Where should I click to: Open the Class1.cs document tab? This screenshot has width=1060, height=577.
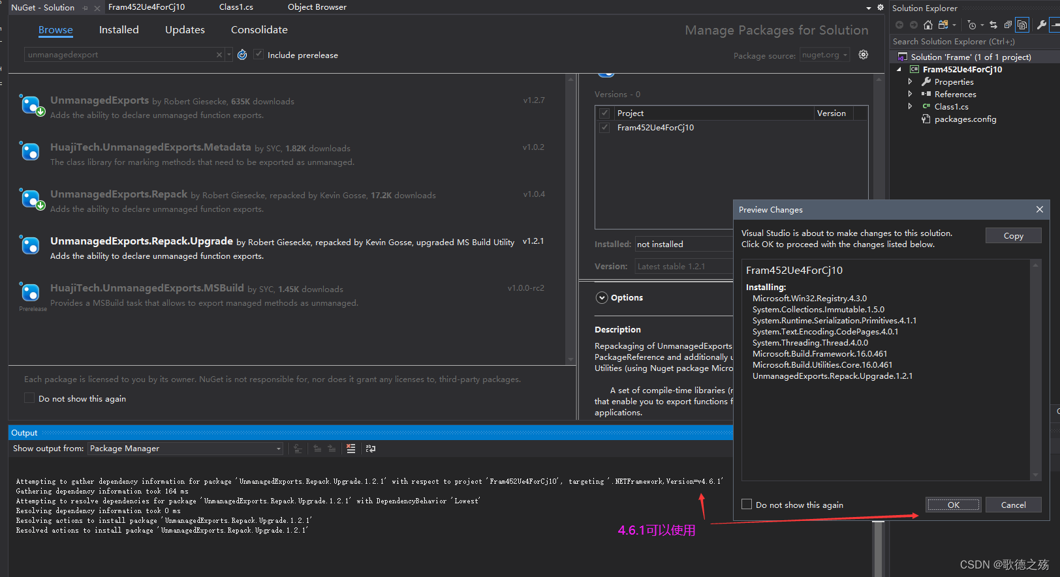(x=236, y=7)
